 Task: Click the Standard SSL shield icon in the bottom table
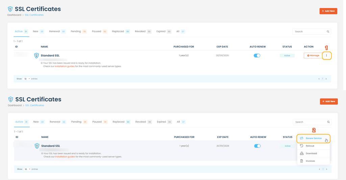[37, 146]
